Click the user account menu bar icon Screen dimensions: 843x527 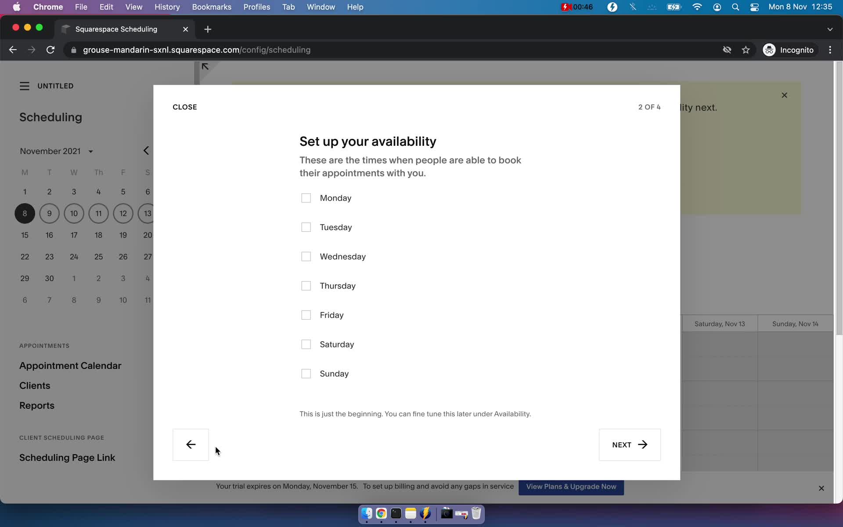[717, 7]
